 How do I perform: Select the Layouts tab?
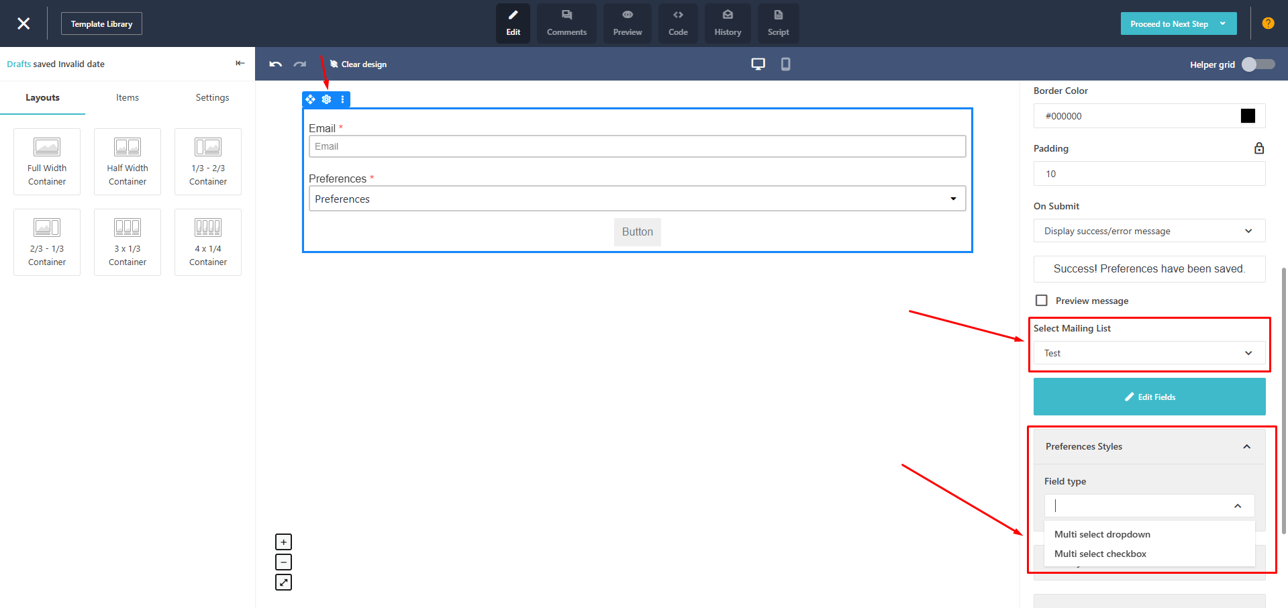coord(42,98)
